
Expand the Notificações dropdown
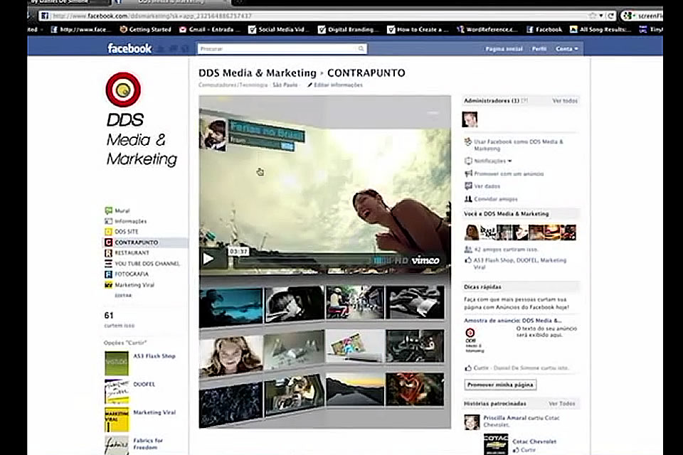click(492, 161)
